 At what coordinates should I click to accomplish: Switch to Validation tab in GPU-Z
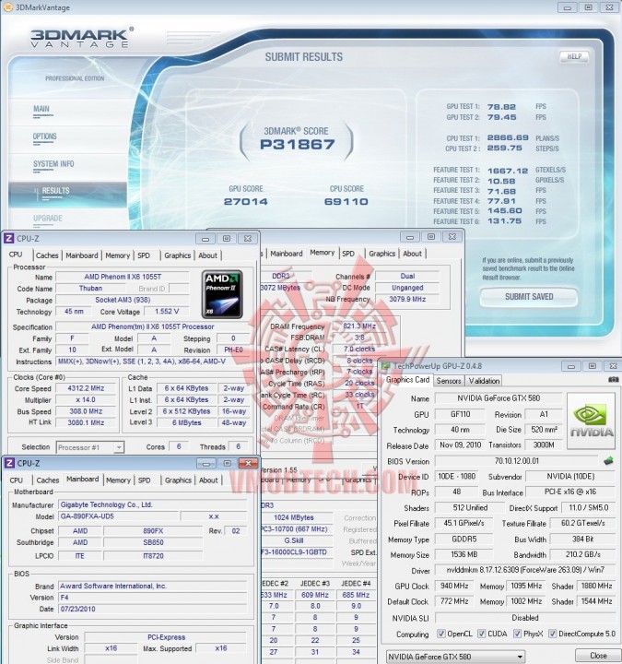pyautogui.click(x=484, y=381)
